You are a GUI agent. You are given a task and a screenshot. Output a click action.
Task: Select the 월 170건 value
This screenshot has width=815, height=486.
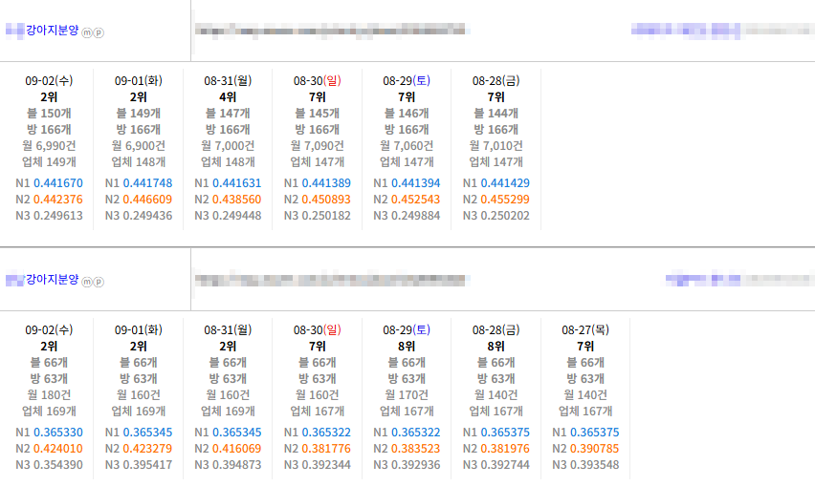(x=407, y=394)
